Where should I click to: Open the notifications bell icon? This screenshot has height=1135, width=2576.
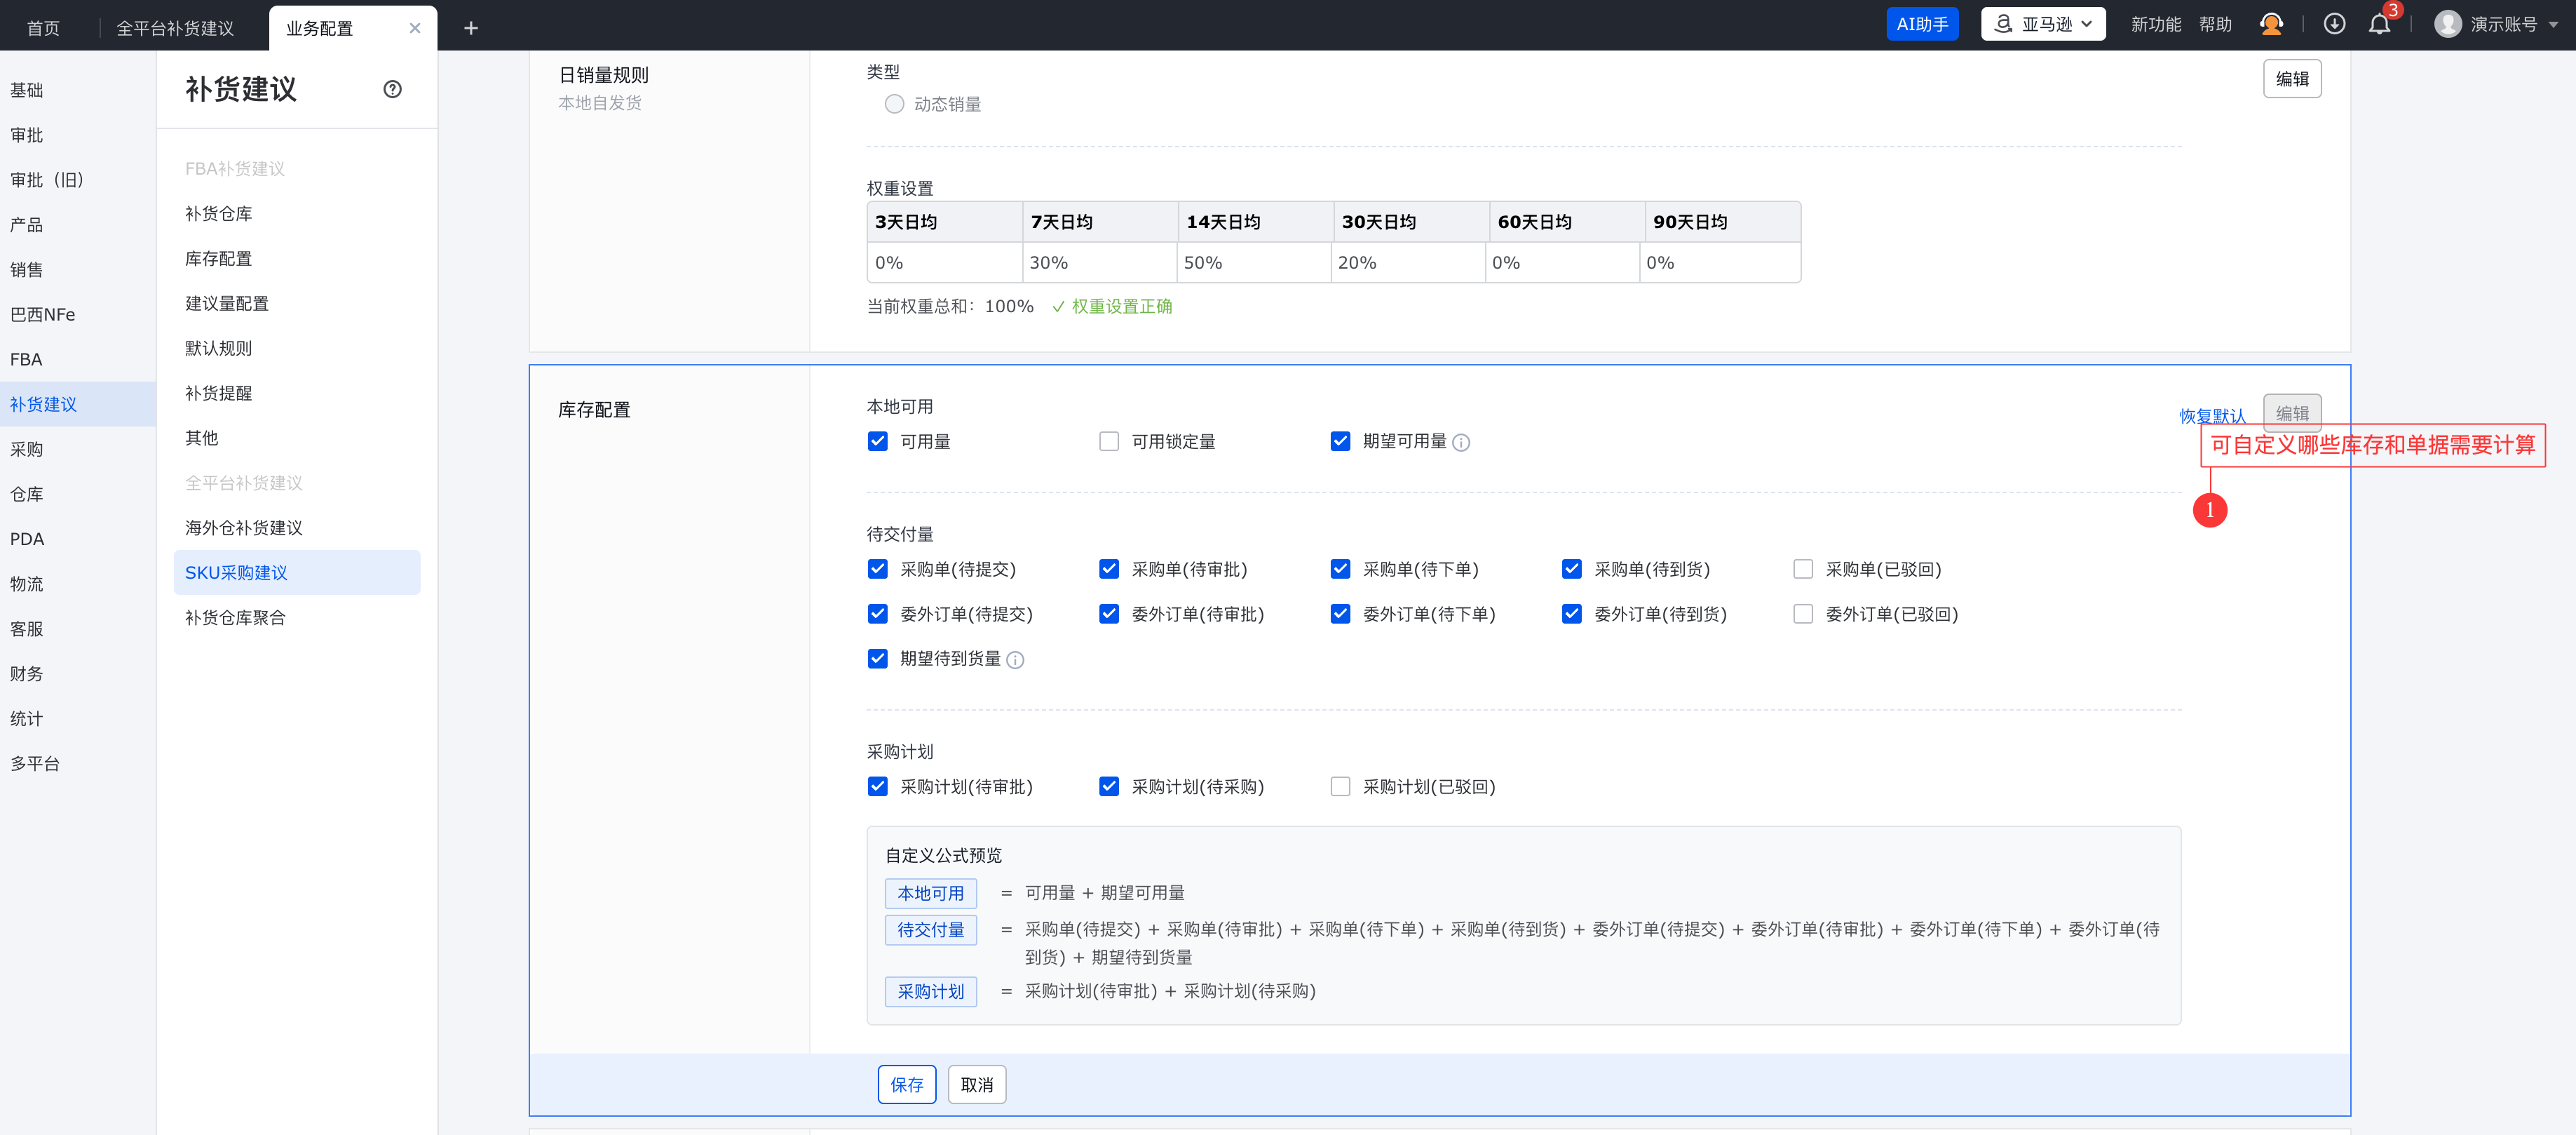(x=2379, y=24)
